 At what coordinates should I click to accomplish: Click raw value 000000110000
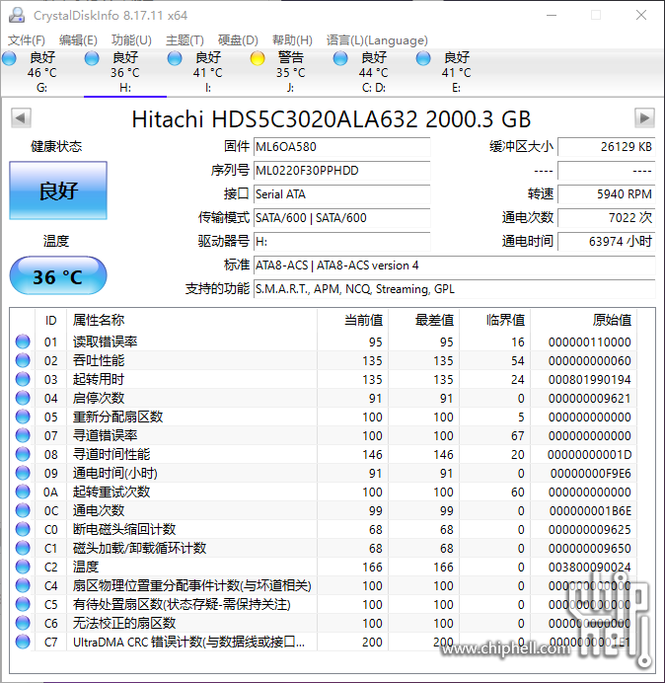tap(590, 341)
